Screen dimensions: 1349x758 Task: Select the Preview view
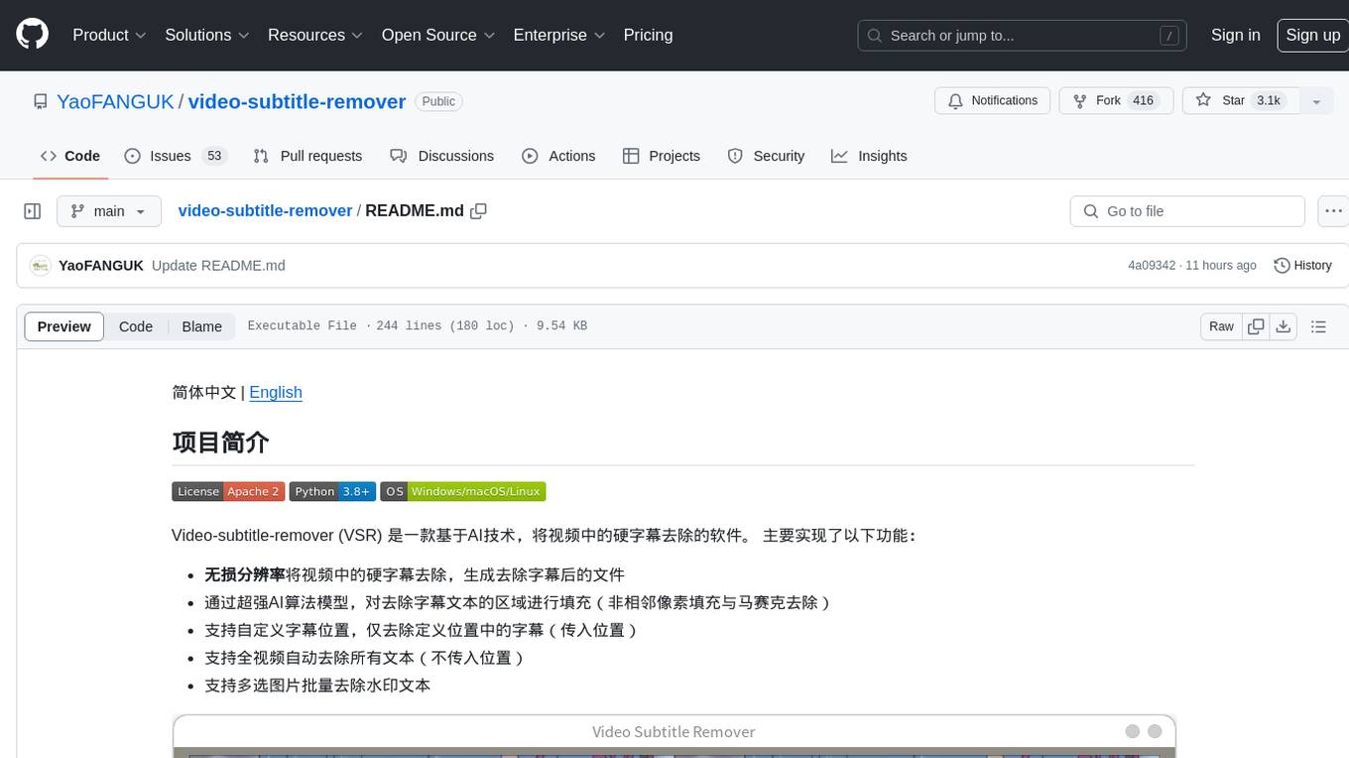click(64, 326)
